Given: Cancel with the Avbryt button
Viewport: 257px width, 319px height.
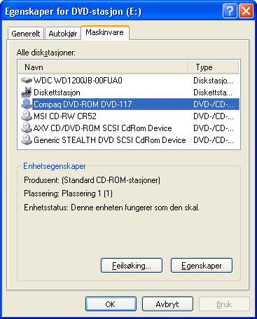Looking at the screenshot, I should 167,304.
